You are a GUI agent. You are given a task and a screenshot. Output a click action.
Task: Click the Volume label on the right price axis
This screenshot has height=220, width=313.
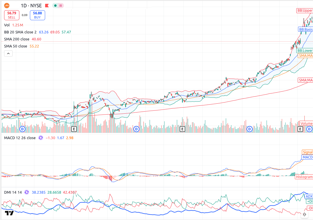(x=306, y=123)
